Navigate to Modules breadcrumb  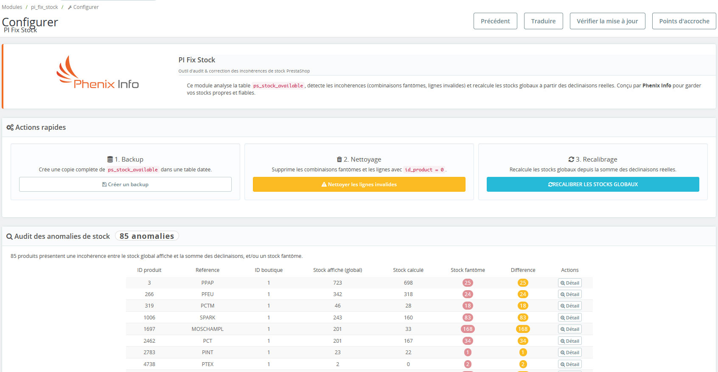(12, 7)
